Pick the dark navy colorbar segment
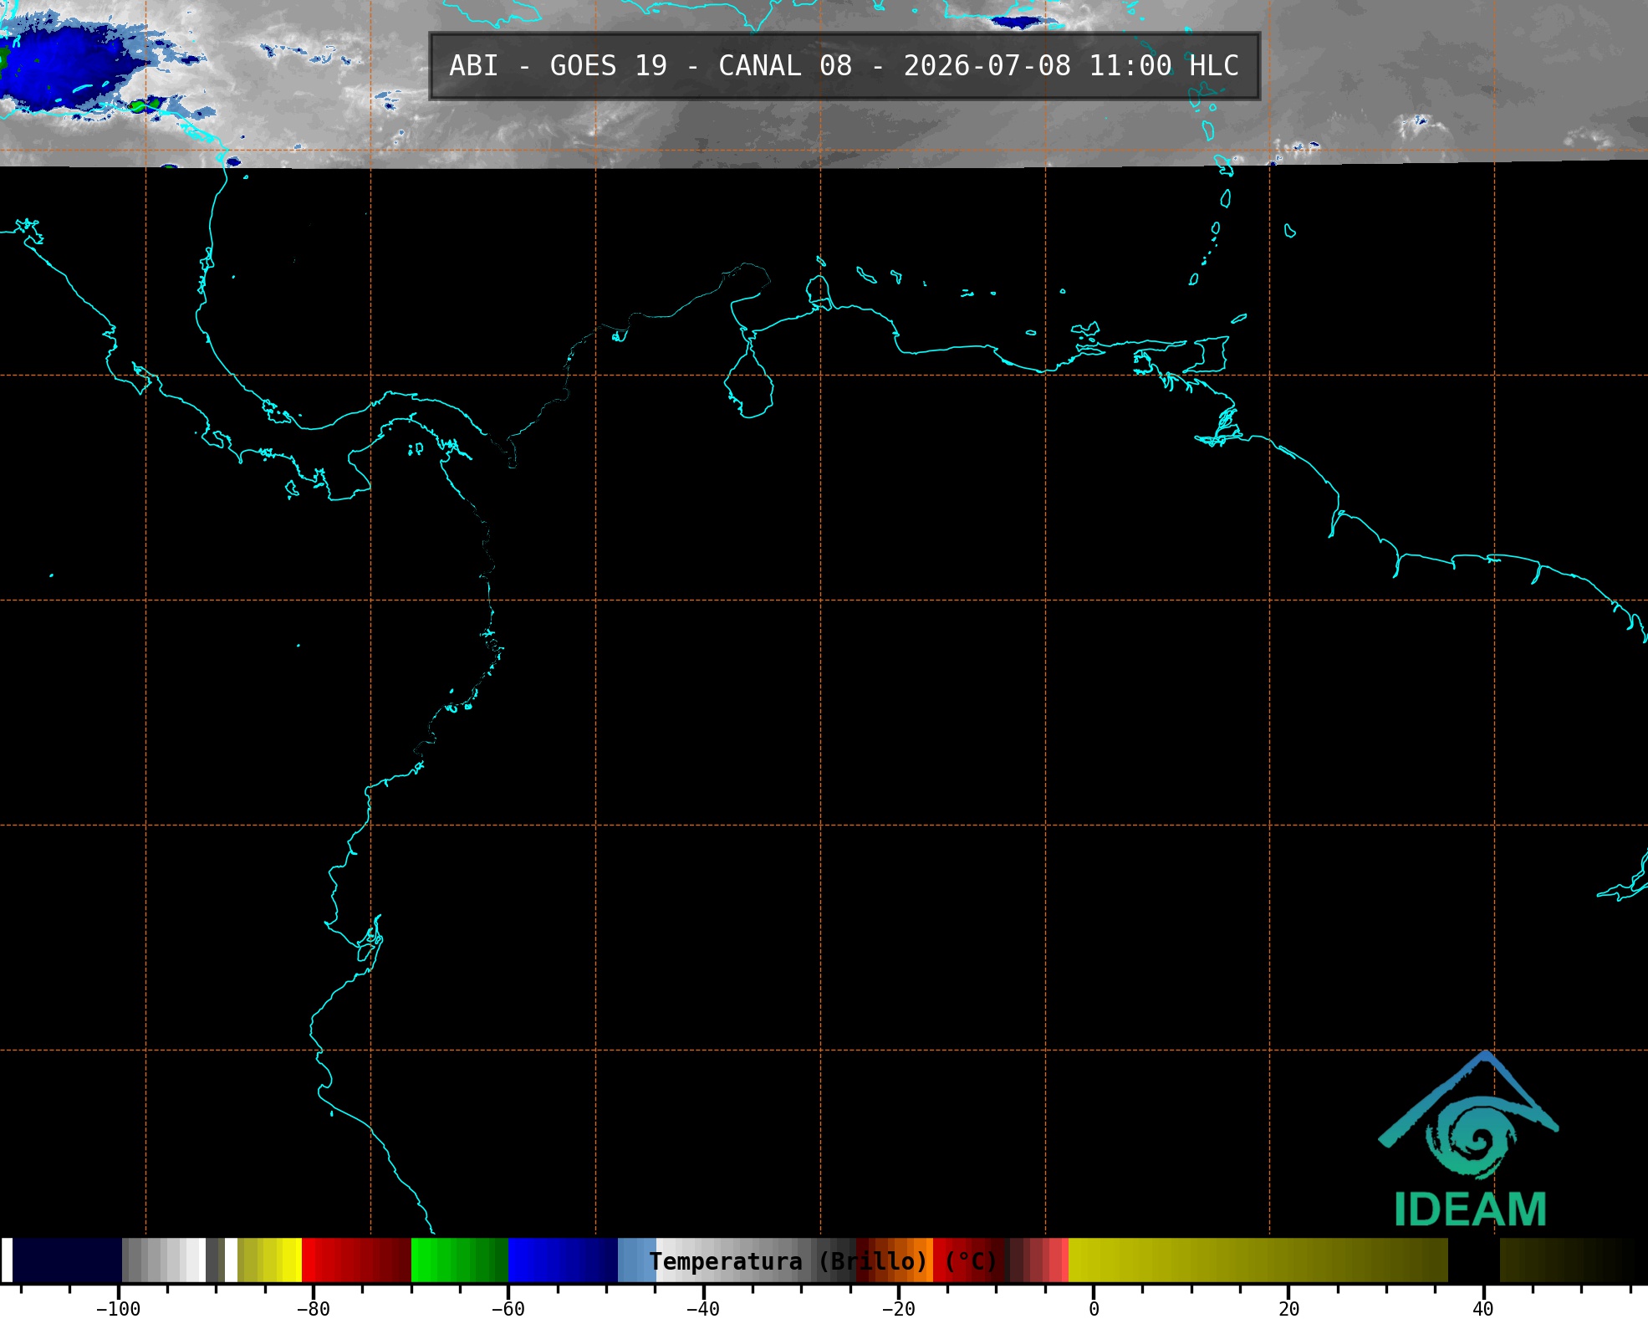 [67, 1260]
